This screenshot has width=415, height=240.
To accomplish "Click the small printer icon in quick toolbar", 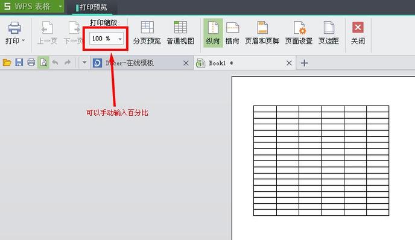I will pyautogui.click(x=31, y=63).
